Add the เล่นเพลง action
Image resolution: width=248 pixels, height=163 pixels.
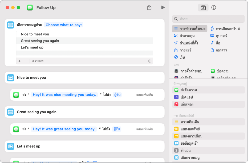click(x=187, y=104)
